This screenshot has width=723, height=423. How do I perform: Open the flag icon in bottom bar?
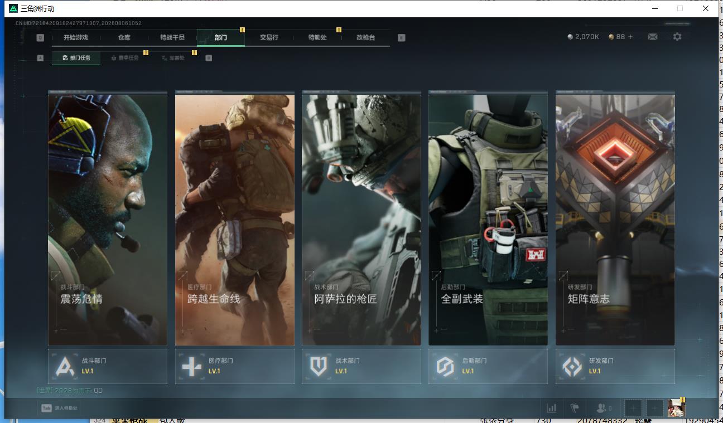(575, 408)
